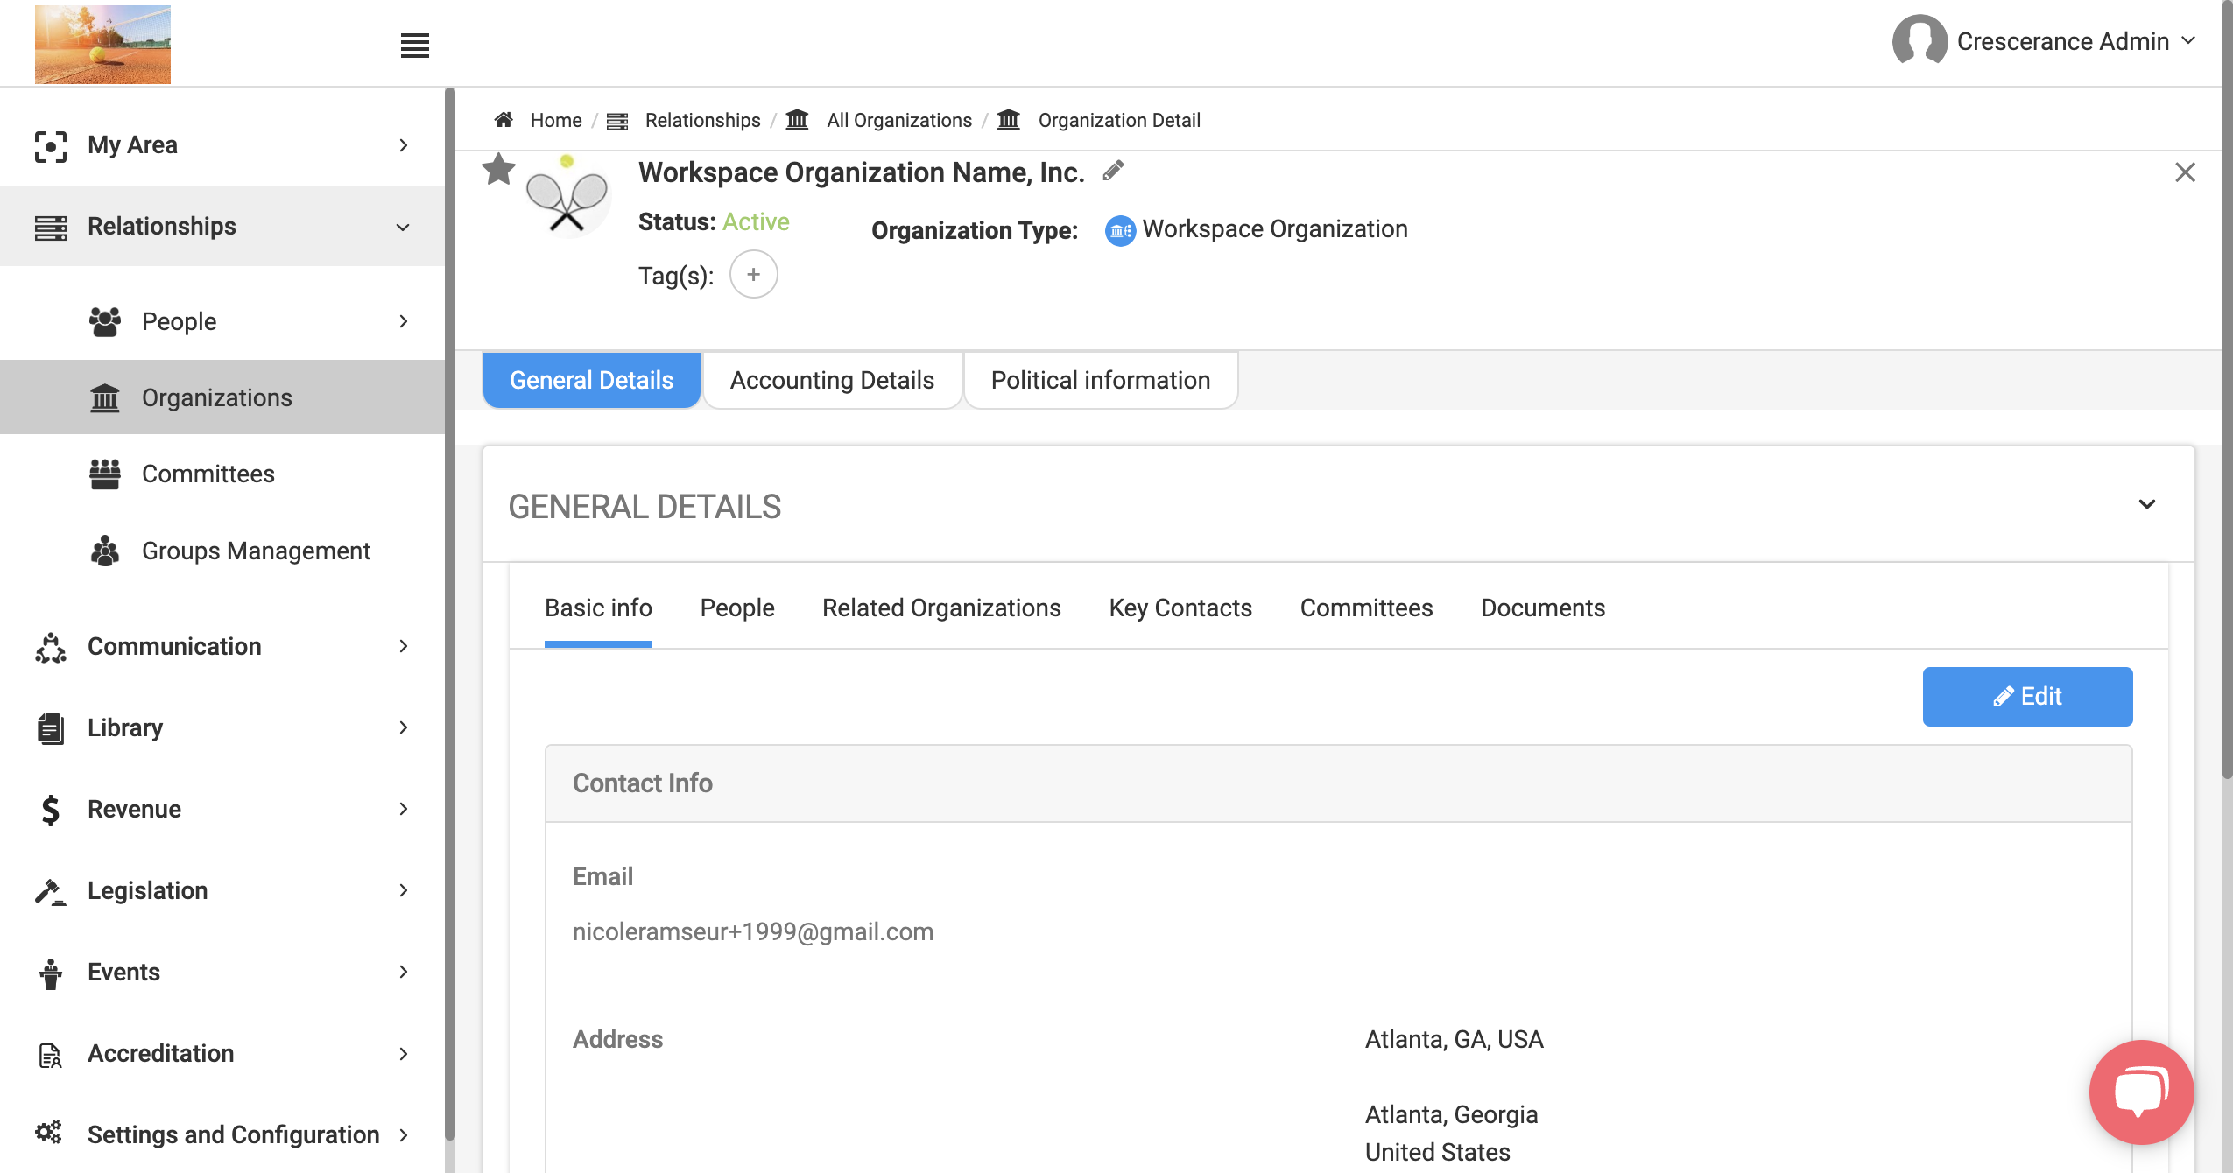2233x1173 pixels.
Task: Click the Home breadcrumb icon
Action: [504, 120]
